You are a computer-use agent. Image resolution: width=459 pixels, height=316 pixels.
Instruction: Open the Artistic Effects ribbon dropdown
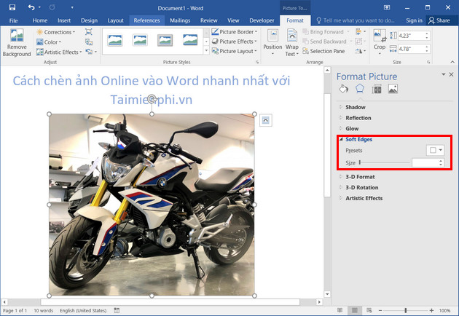59,52
